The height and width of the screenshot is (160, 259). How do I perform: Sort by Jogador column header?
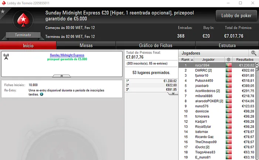click(x=208, y=60)
